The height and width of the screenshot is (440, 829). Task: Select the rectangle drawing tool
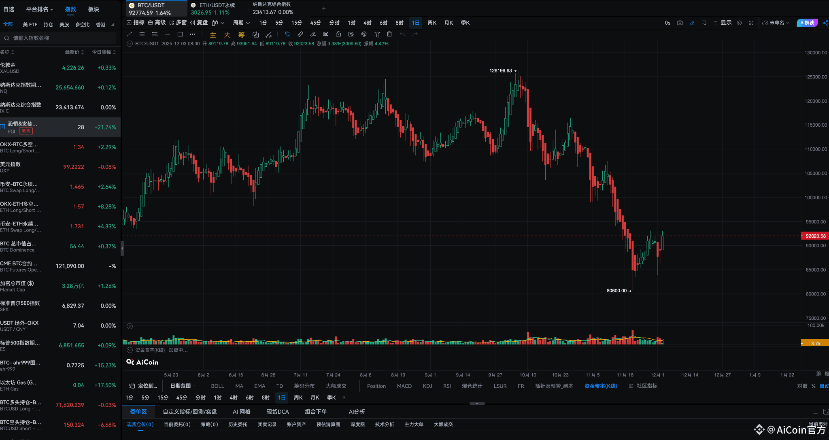(180, 34)
